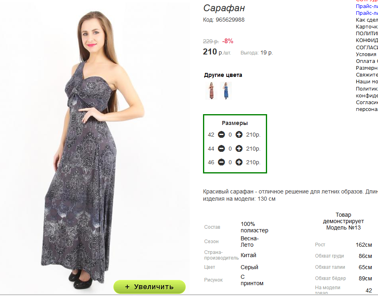Decrease quantity for size 42
This screenshot has width=378, height=296.
pos(221,135)
